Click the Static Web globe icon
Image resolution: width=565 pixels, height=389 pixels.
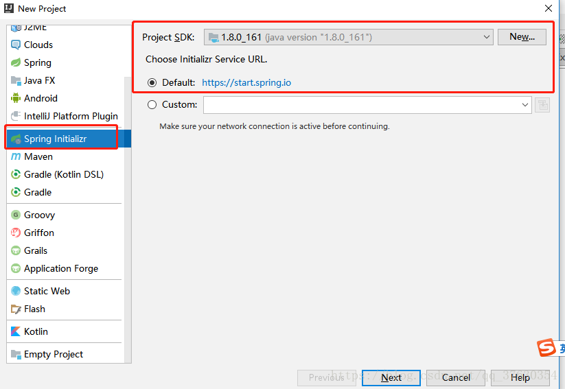tap(16, 291)
